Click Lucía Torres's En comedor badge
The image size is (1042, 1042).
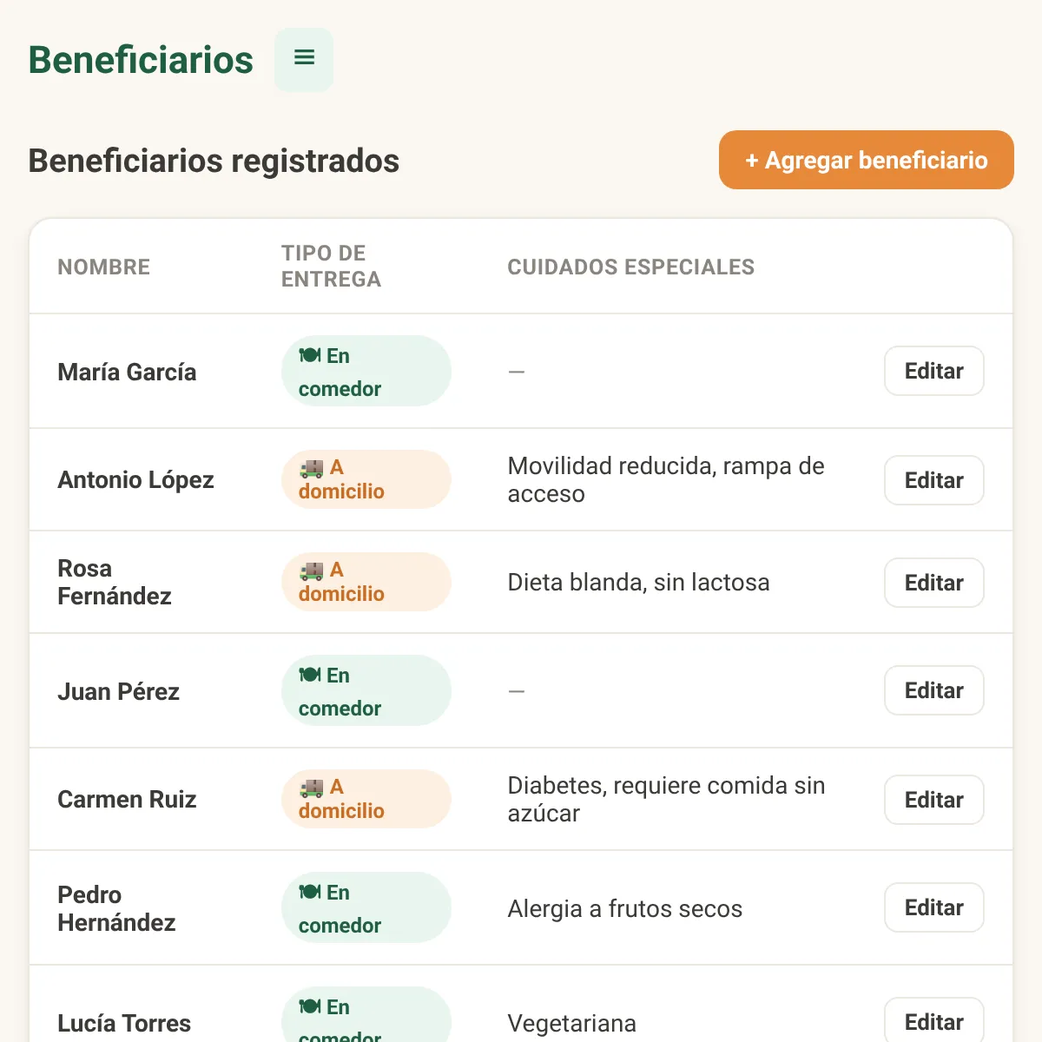coord(366,1016)
